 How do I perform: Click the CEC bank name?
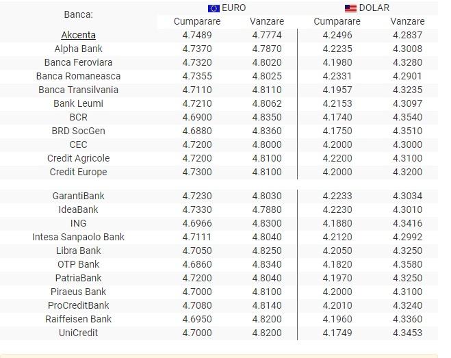pyautogui.click(x=78, y=144)
